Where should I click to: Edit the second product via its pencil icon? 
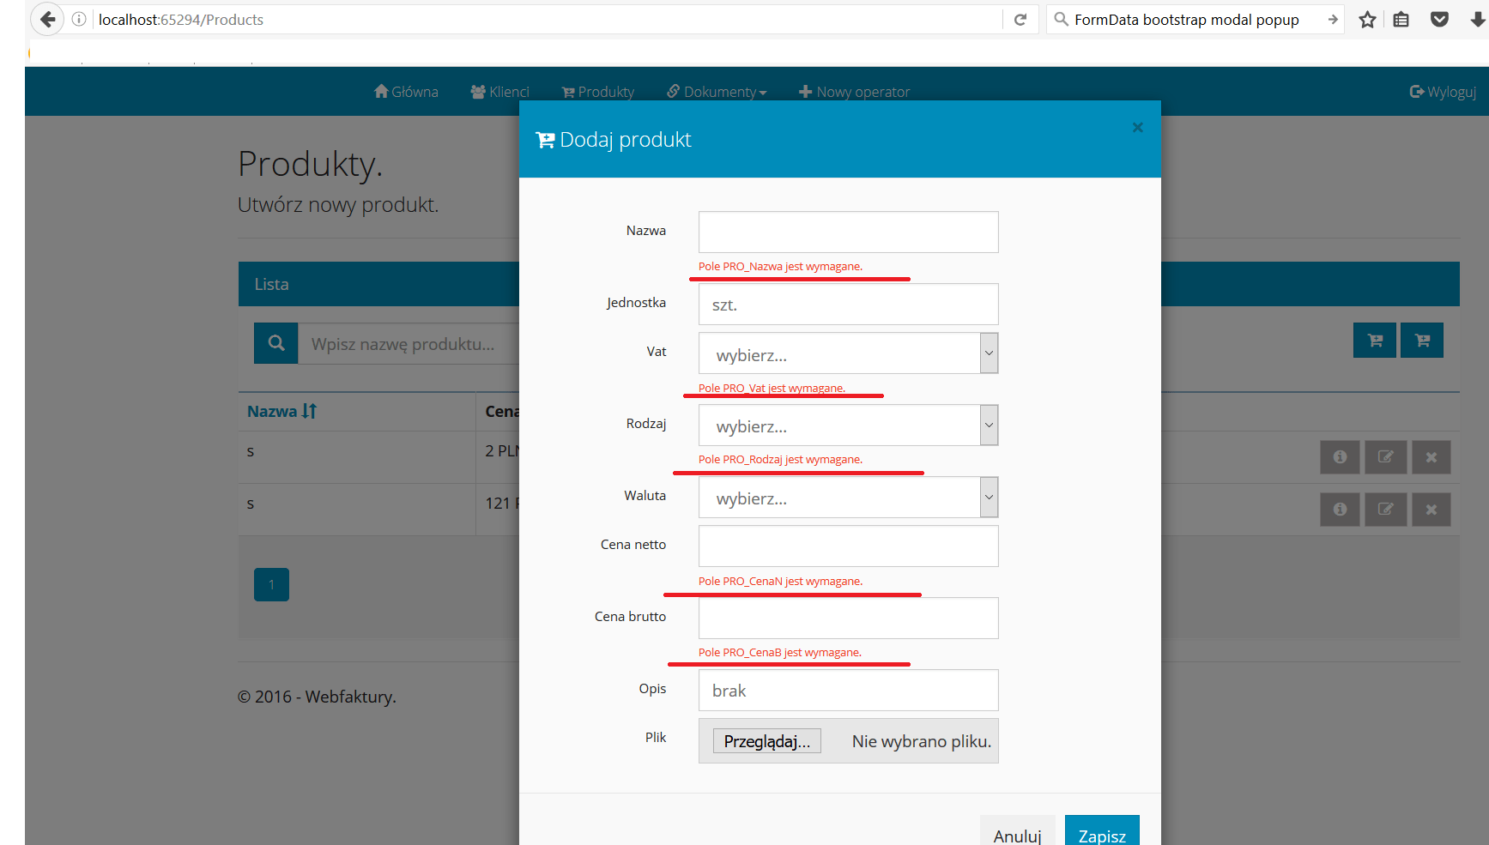coord(1385,510)
